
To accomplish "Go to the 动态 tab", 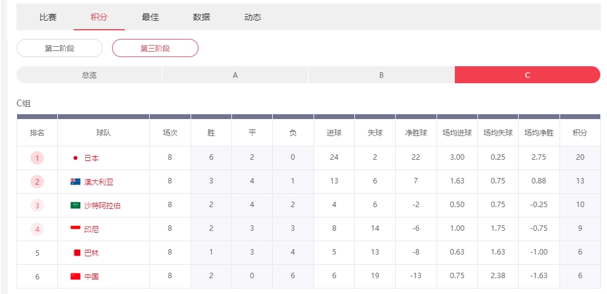I will click(253, 17).
